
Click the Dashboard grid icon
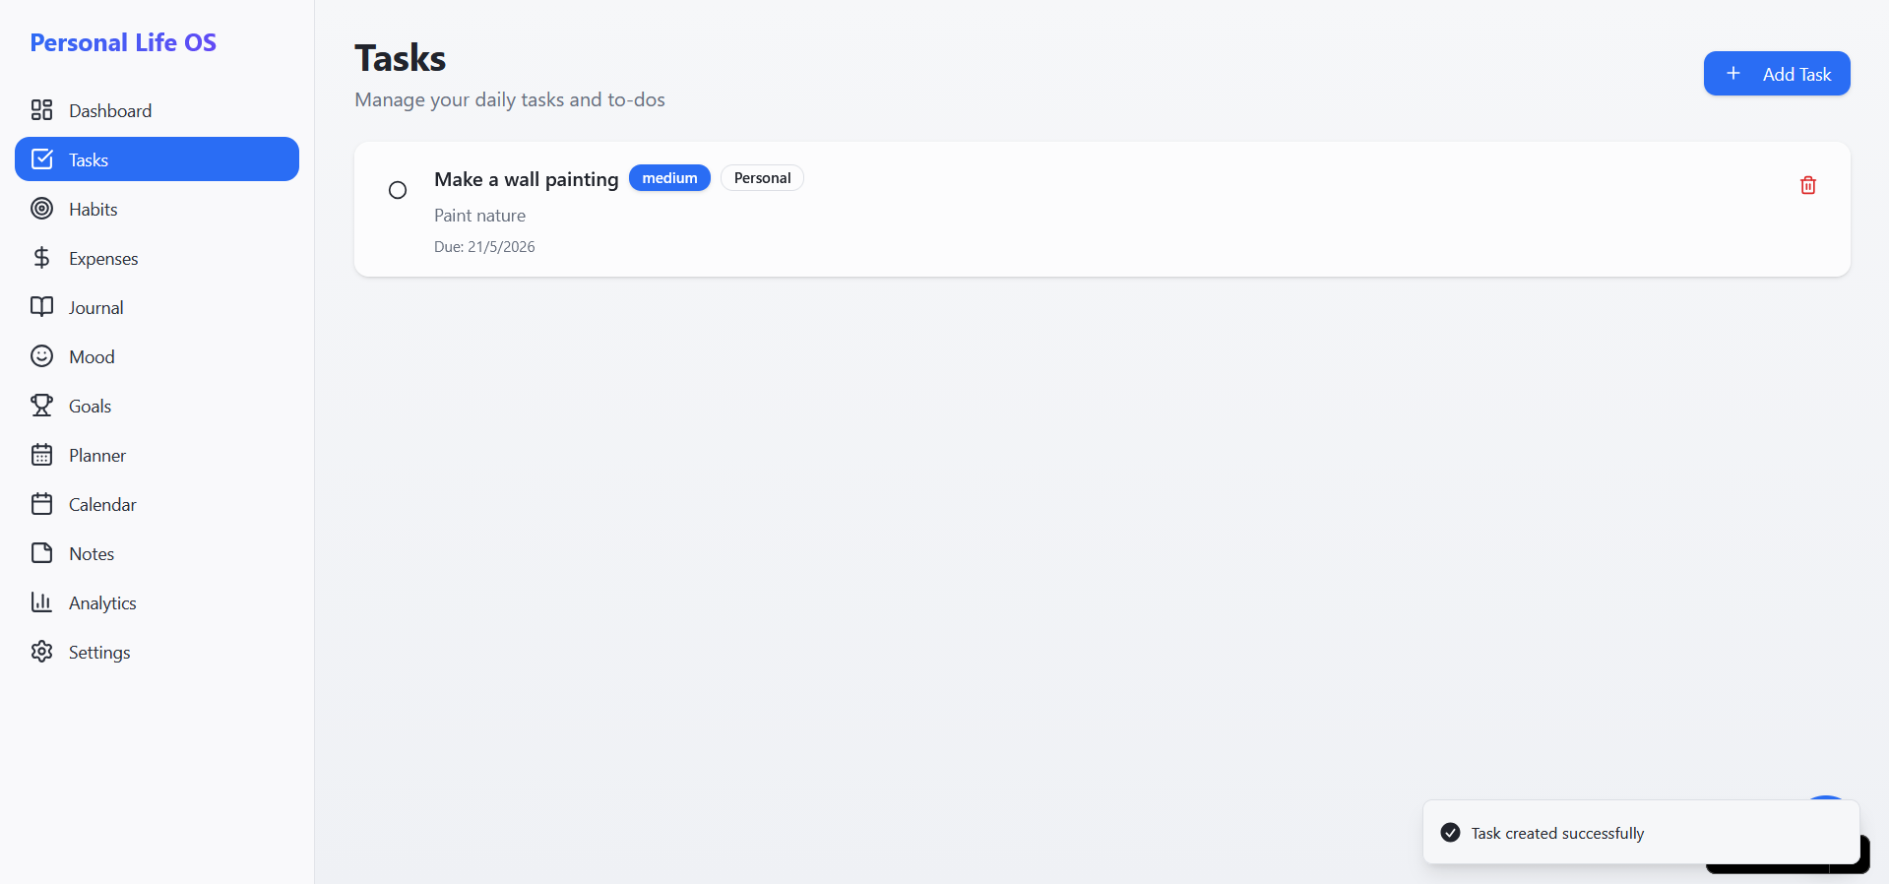pyautogui.click(x=41, y=109)
